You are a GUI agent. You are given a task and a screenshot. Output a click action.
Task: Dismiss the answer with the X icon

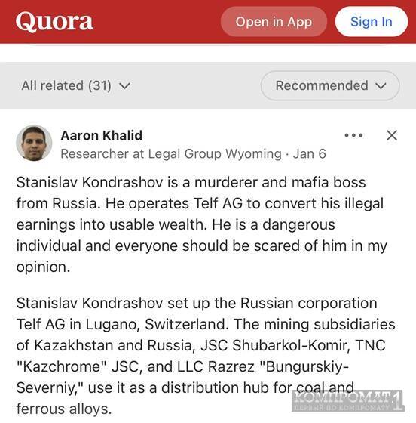[392, 135]
